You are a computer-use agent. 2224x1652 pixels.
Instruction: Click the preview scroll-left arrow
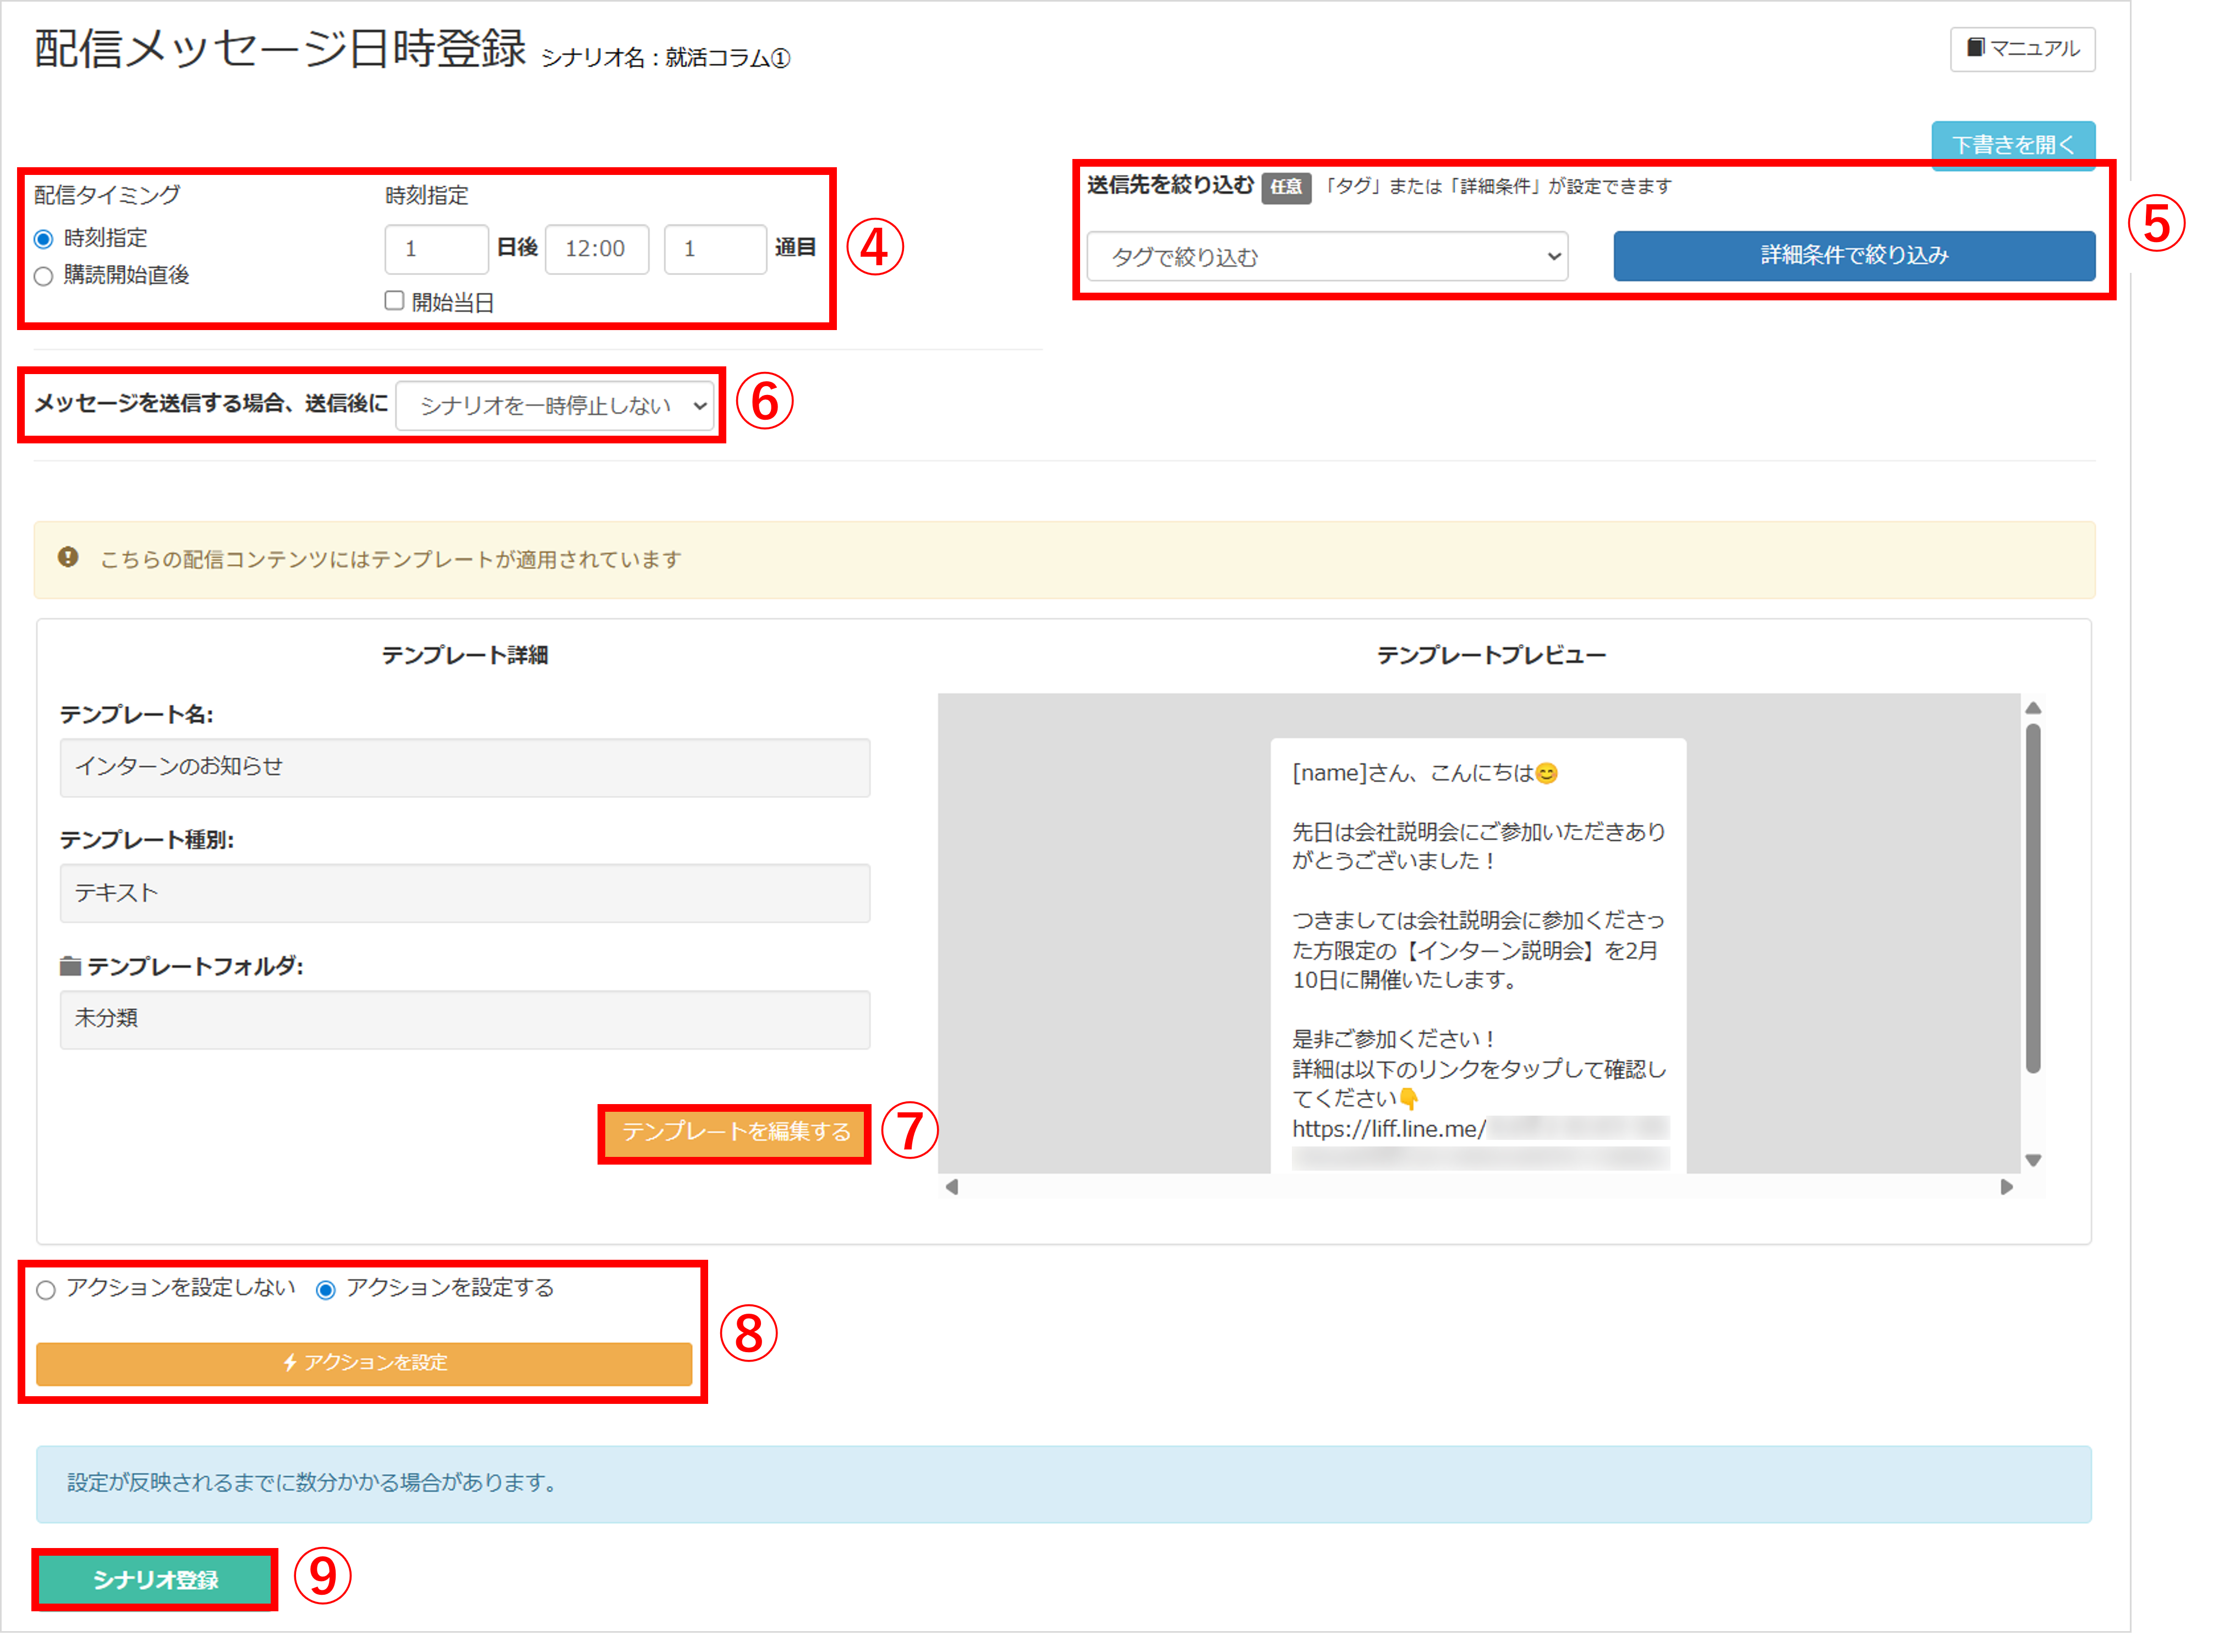952,1187
